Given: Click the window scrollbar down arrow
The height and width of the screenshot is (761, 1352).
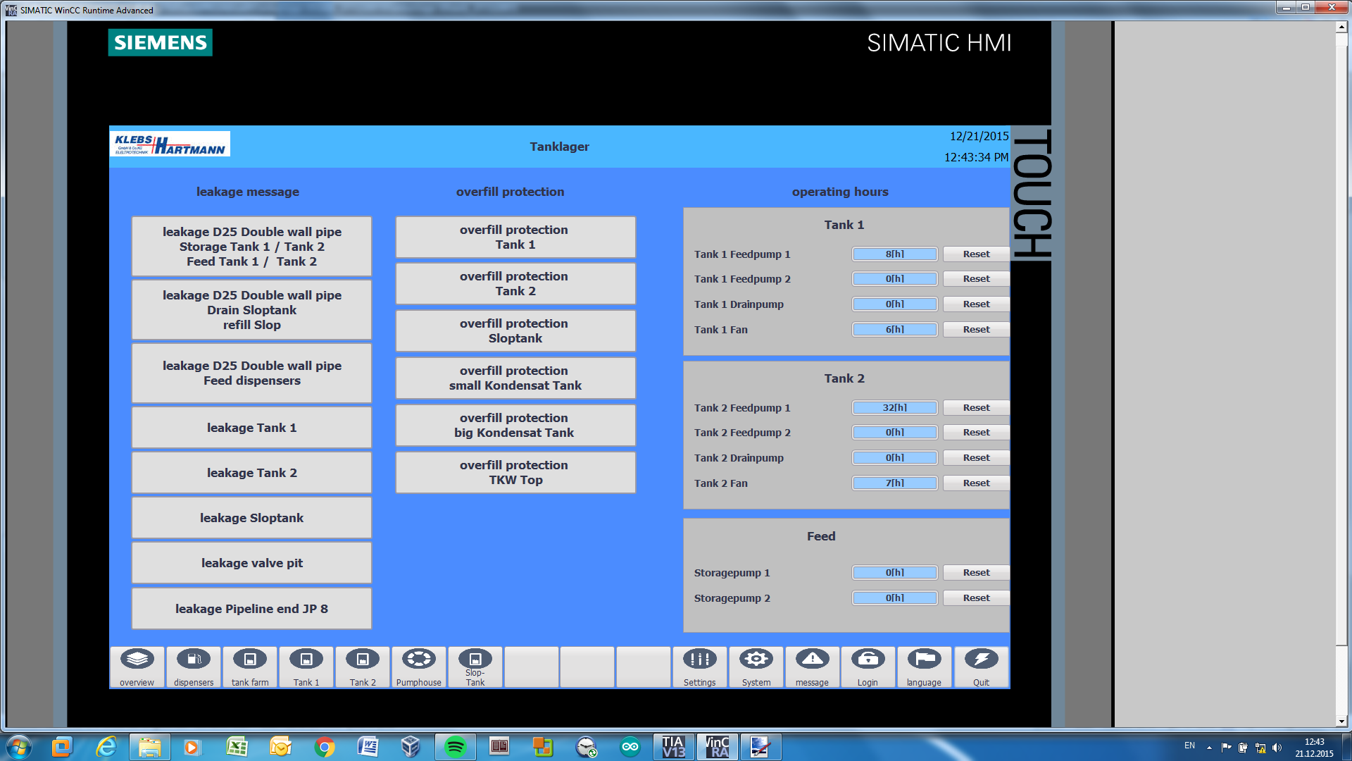Looking at the screenshot, I should 1341,721.
